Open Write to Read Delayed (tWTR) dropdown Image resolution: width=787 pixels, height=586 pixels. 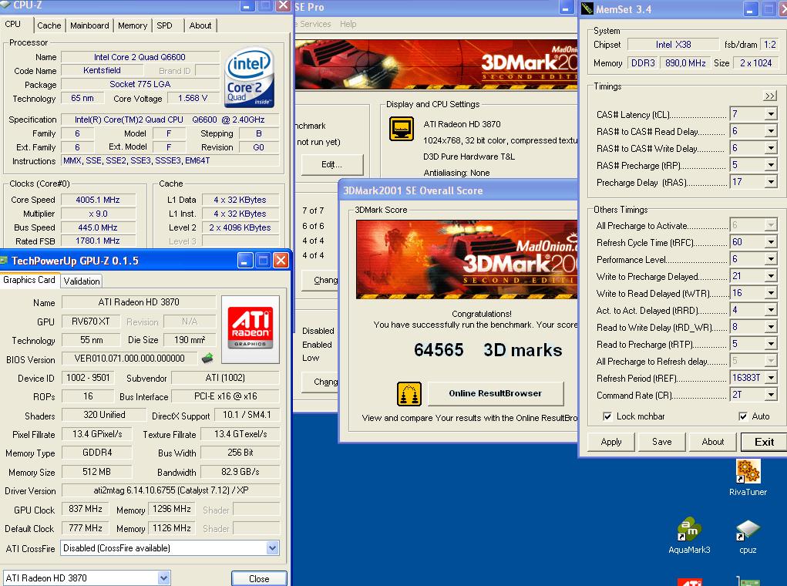point(771,293)
